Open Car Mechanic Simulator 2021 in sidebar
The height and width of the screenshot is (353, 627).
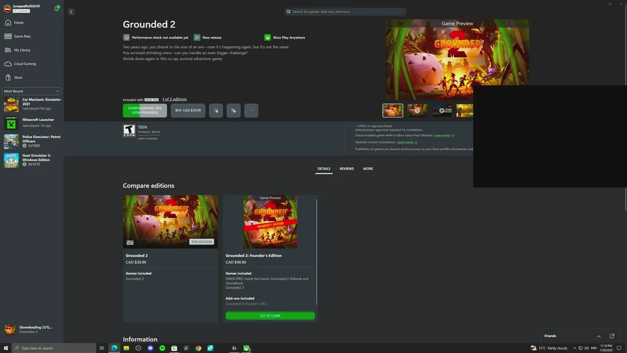click(x=32, y=104)
